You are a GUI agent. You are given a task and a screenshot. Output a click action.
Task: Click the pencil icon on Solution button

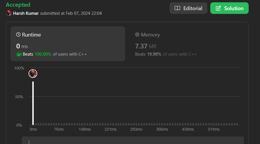coord(218,8)
